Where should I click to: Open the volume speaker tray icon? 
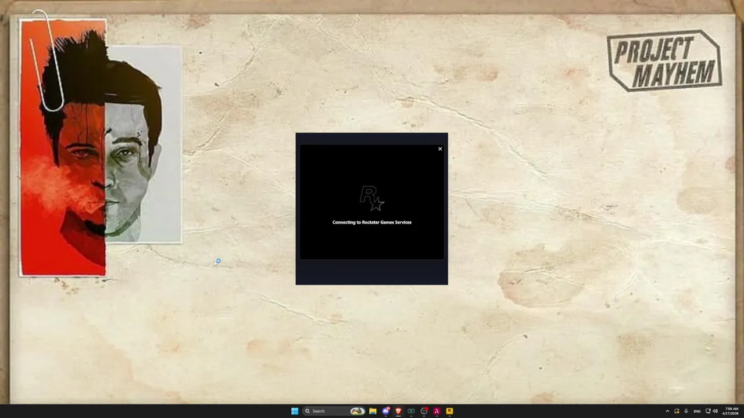point(715,411)
